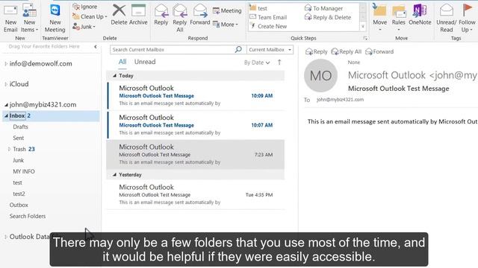Open the Quick Steps dialog launcher
This screenshot has height=268, width=478.
365,38
